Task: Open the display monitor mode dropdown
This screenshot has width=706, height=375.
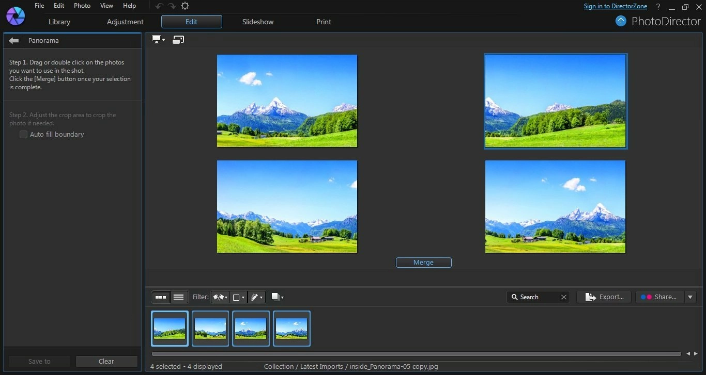Action: tap(158, 40)
